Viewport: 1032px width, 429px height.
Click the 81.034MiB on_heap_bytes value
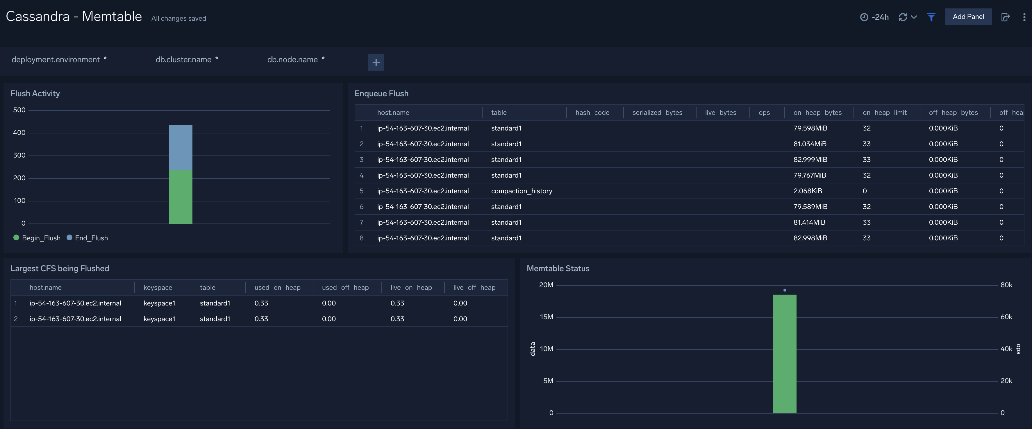(810, 144)
